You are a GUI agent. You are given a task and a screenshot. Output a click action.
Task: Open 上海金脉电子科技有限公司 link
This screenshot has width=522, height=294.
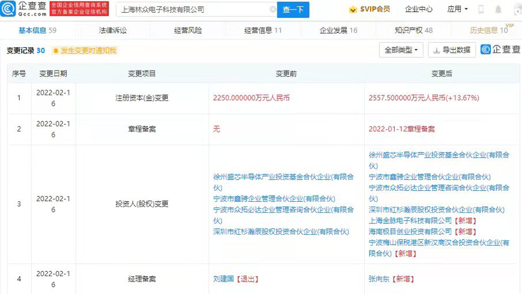click(410, 221)
